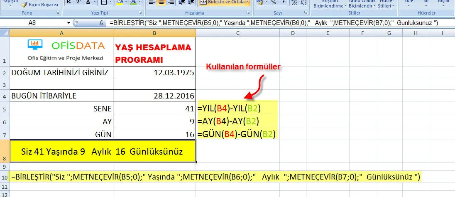Click the insert function fx icon

coord(101,23)
